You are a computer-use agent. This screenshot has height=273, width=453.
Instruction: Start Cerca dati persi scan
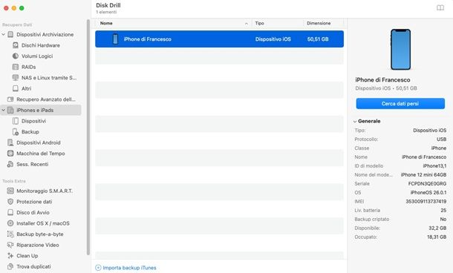(400, 104)
